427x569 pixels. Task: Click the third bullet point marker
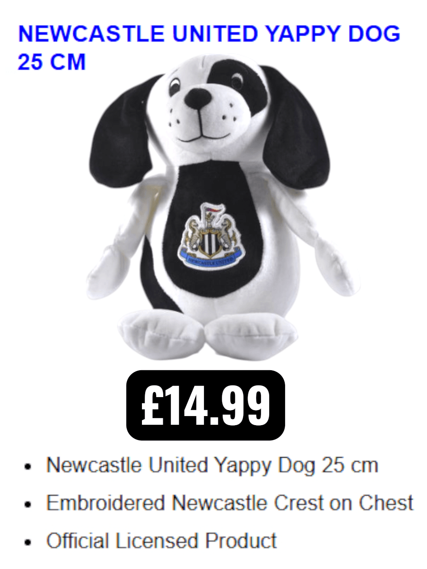pos(27,543)
